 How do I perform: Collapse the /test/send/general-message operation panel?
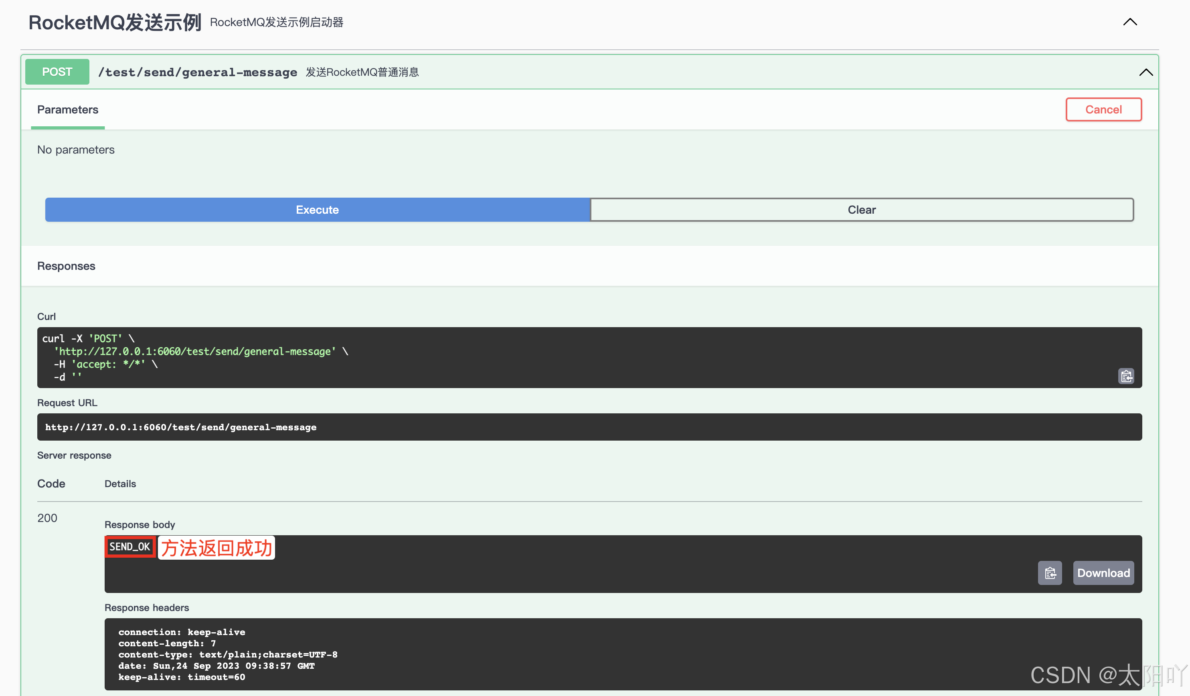1147,72
